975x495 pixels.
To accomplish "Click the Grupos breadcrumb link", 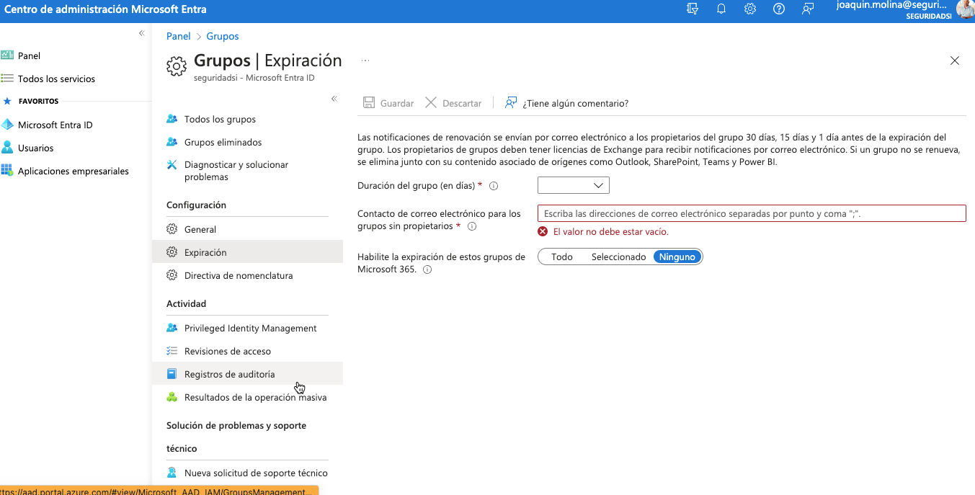I will pyautogui.click(x=222, y=36).
